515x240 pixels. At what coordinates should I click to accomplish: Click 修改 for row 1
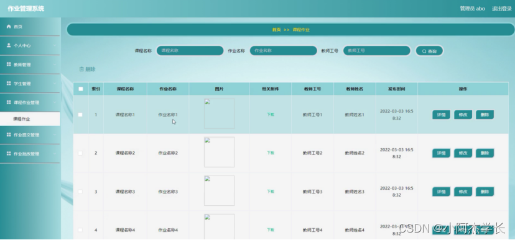tap(463, 115)
